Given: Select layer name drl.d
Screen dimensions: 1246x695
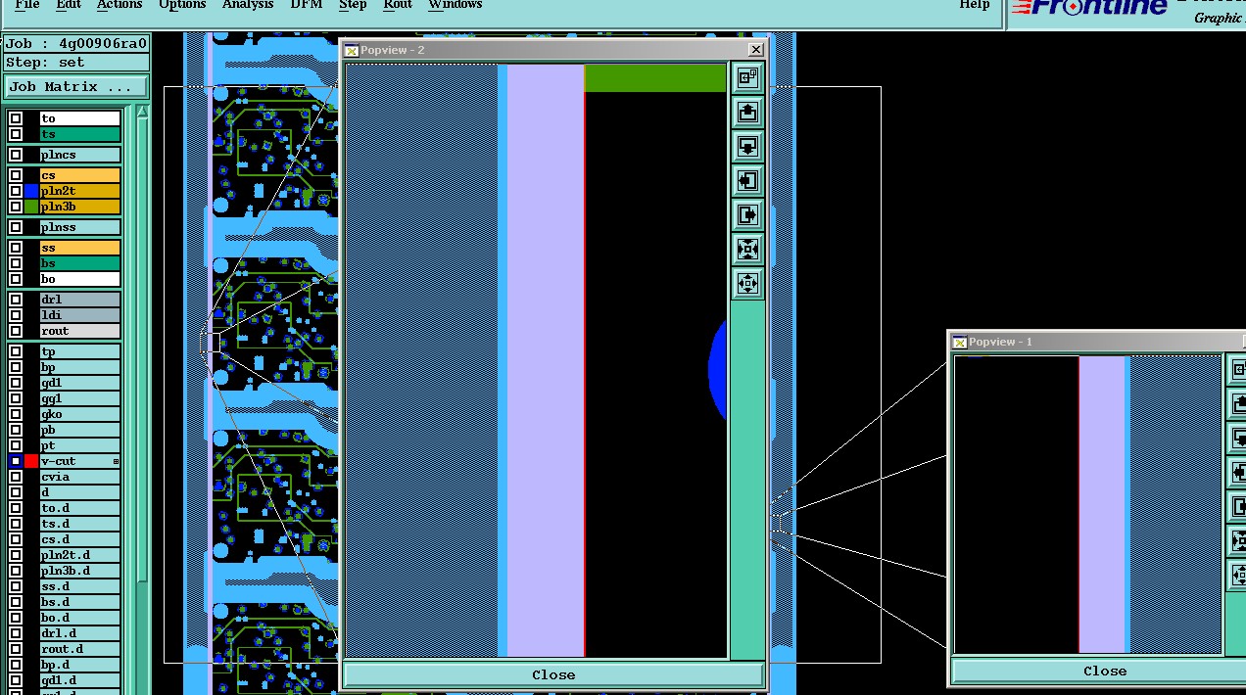Looking at the screenshot, I should click(x=79, y=633).
